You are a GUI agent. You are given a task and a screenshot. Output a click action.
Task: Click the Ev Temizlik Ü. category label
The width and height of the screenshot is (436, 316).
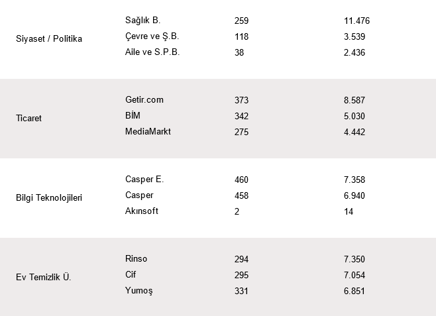[x=43, y=277]
